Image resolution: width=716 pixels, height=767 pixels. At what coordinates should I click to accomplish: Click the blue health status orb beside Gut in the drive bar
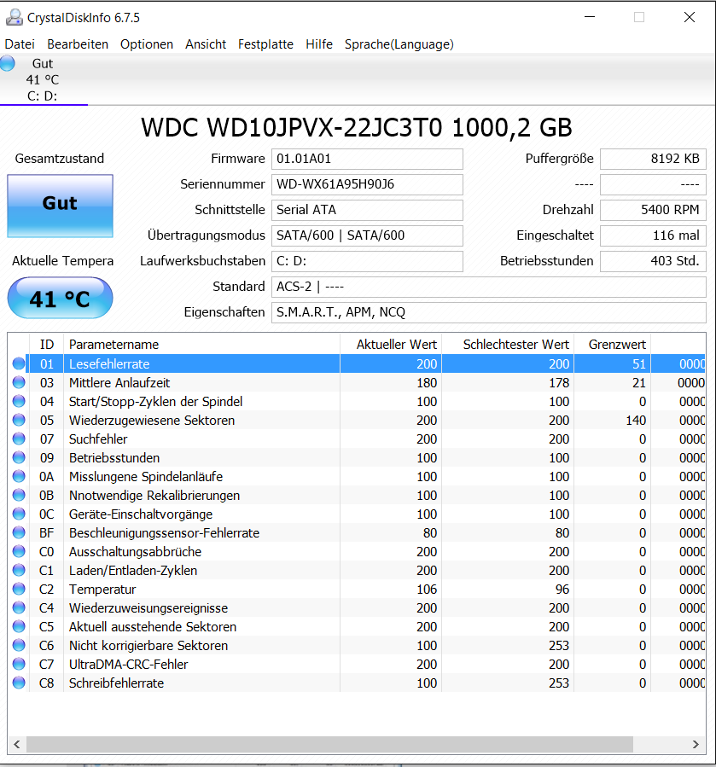[8, 64]
